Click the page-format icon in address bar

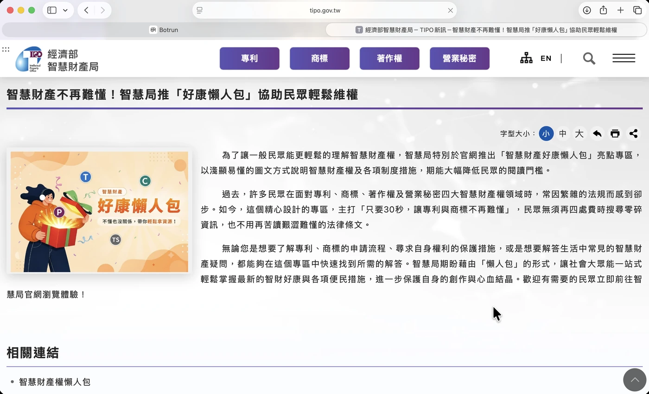pos(199,10)
